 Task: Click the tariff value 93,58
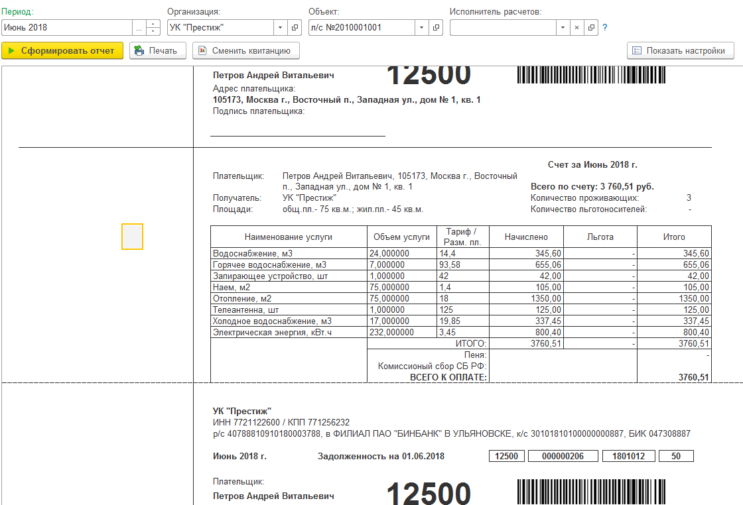(x=449, y=264)
